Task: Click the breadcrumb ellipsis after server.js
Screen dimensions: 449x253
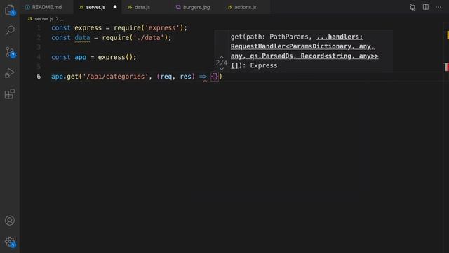Action: point(62,19)
